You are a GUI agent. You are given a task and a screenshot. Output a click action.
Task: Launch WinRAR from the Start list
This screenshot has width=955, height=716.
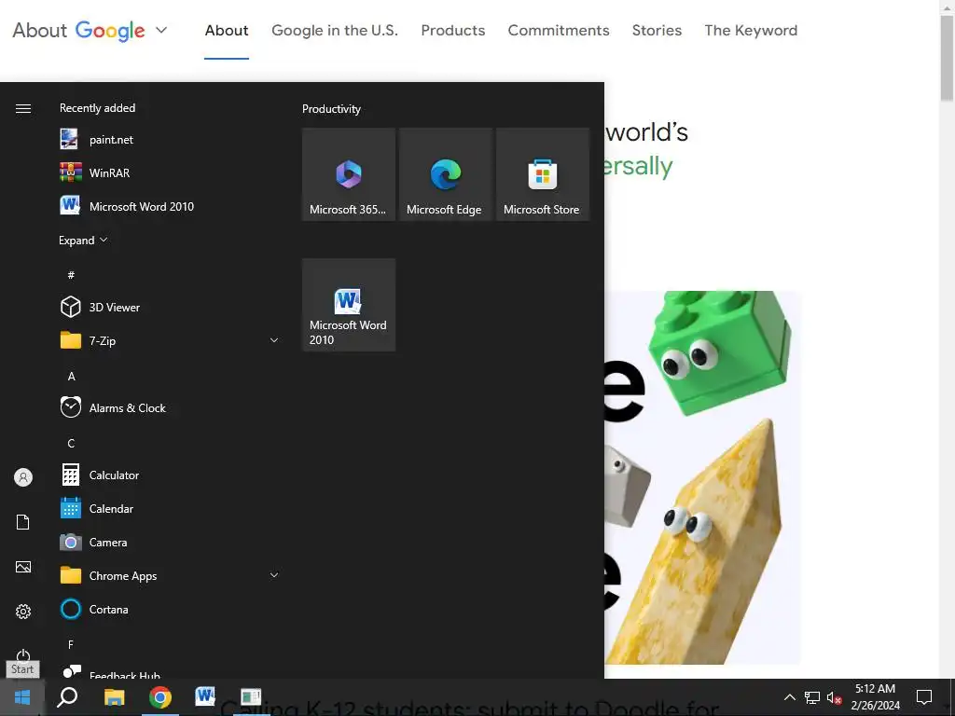click(x=171, y=172)
